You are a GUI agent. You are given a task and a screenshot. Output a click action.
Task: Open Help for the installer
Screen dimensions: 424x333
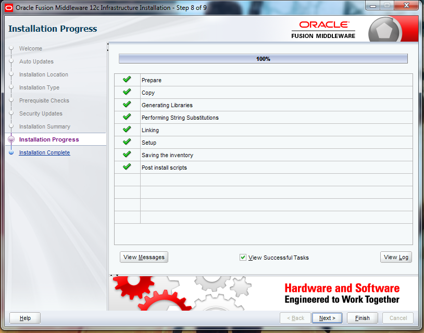coord(25,318)
